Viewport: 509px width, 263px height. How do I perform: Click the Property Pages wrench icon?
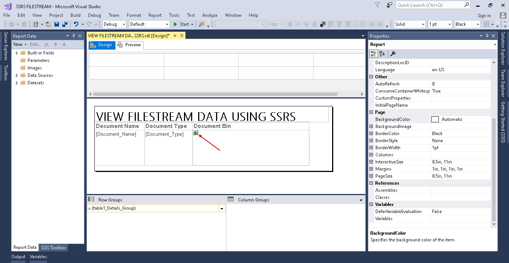393,54
